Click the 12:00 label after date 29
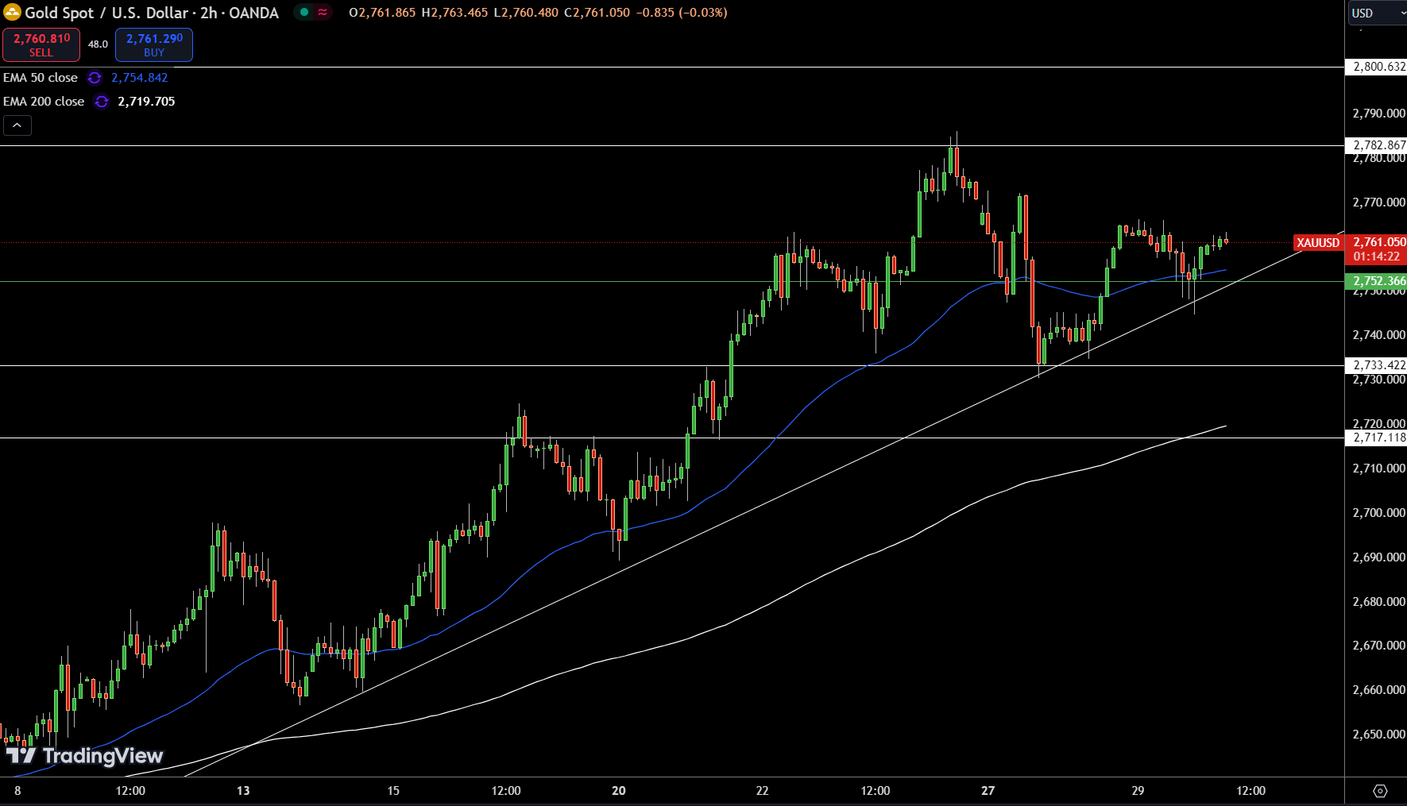1407x806 pixels. (x=1251, y=791)
